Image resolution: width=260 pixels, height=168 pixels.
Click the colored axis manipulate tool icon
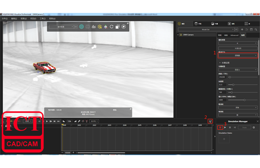pyautogui.click(x=106, y=27)
